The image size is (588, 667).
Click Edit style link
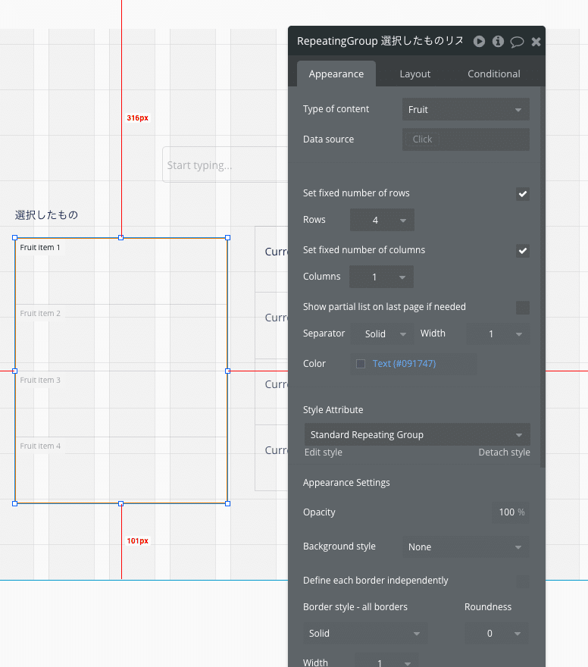[323, 452]
